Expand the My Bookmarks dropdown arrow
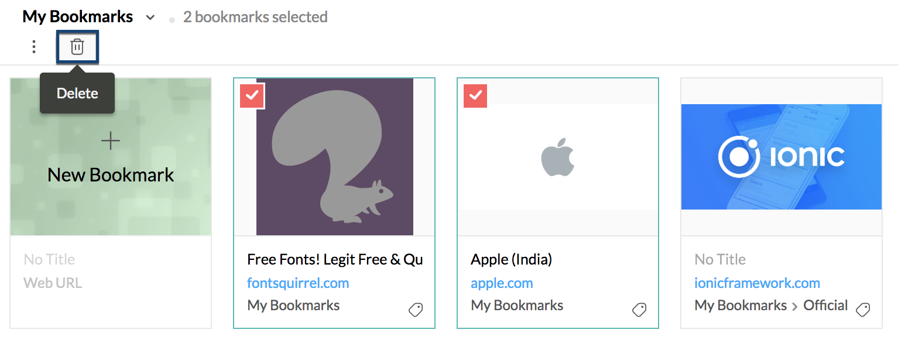The height and width of the screenshot is (350, 898). 150,18
